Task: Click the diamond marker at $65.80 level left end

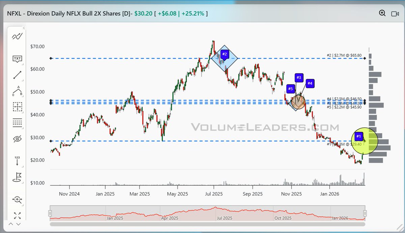Action: [x=51, y=58]
